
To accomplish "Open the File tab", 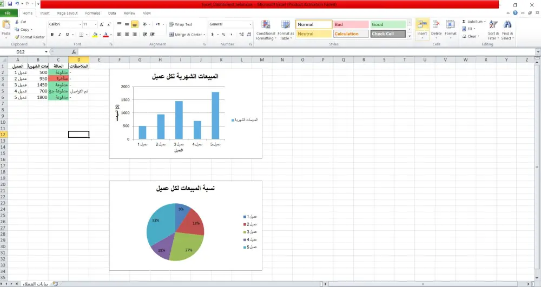I will pyautogui.click(x=8, y=13).
